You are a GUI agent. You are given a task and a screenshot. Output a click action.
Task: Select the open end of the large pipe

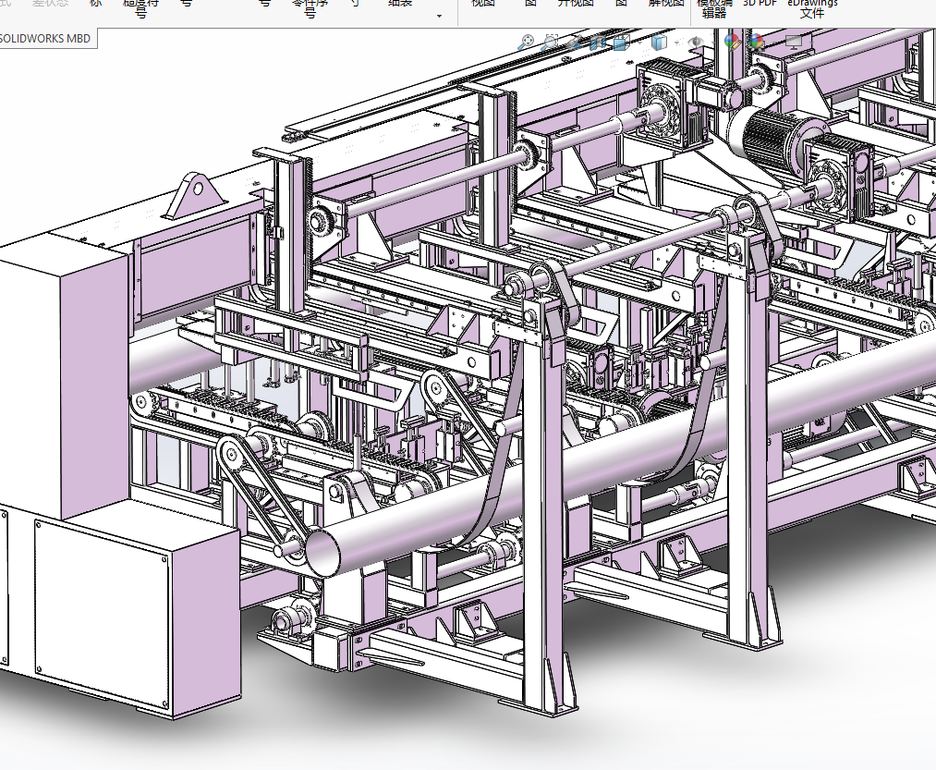pyautogui.click(x=322, y=554)
